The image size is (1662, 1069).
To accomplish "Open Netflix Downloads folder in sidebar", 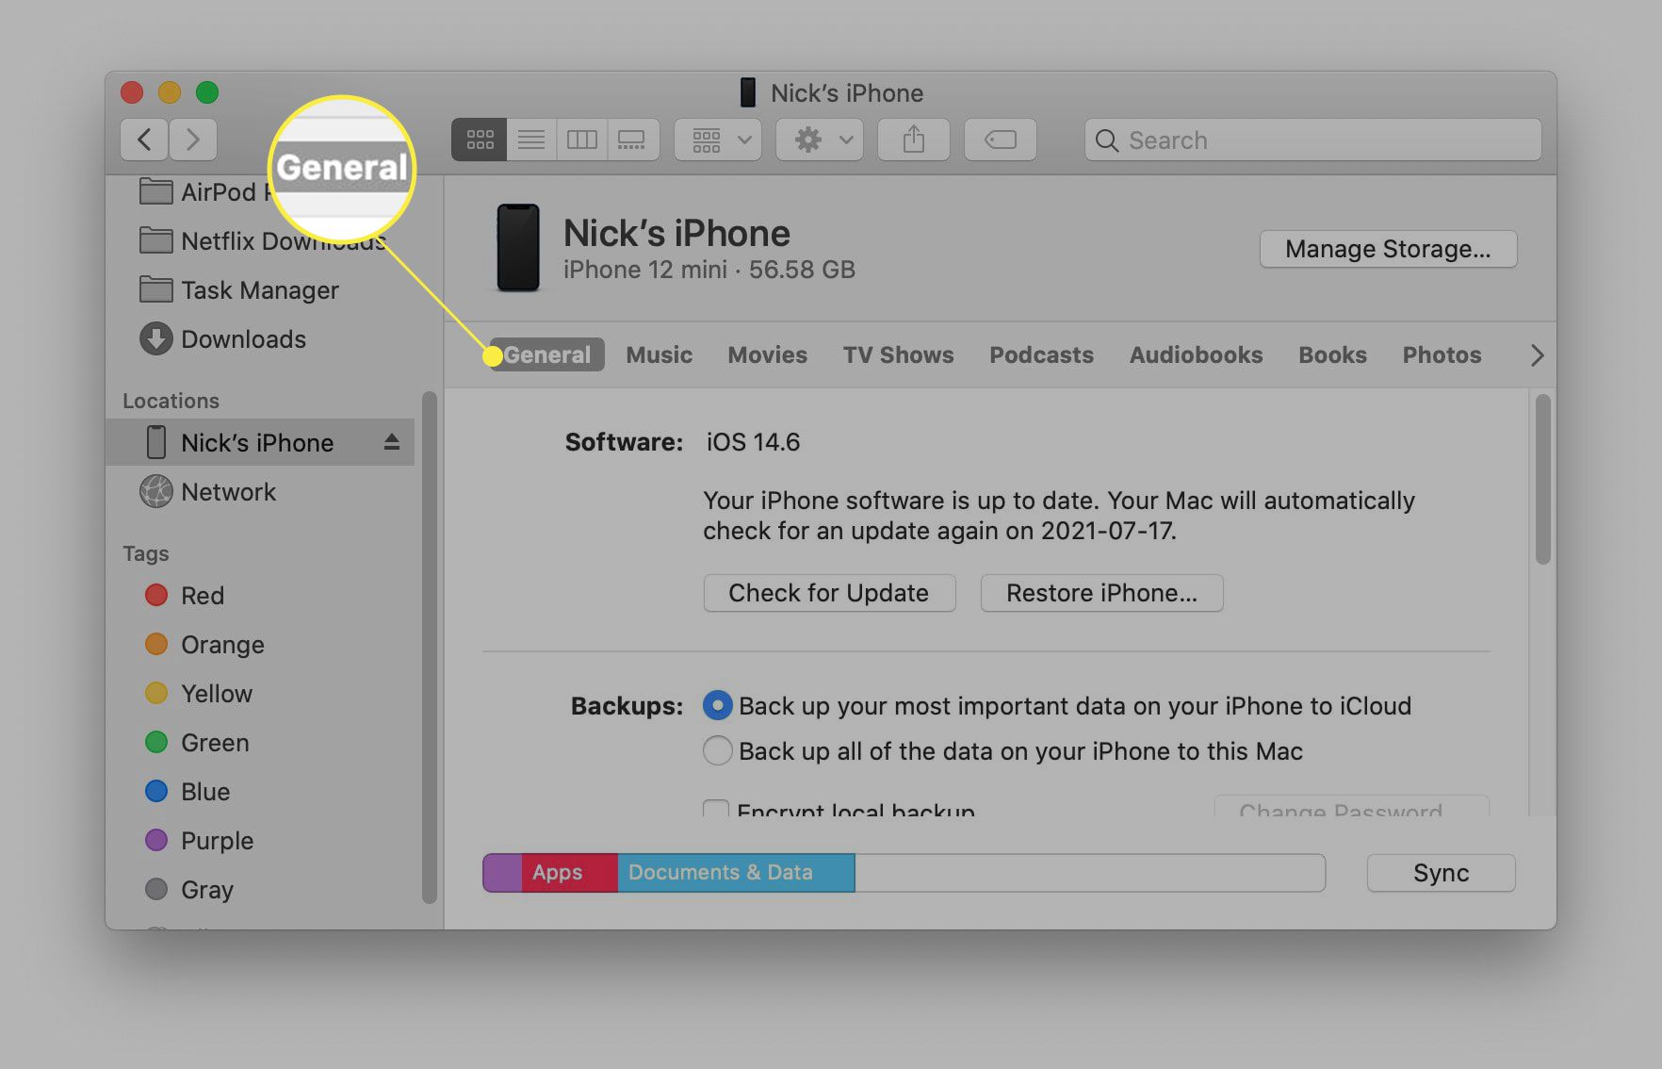I will point(262,241).
